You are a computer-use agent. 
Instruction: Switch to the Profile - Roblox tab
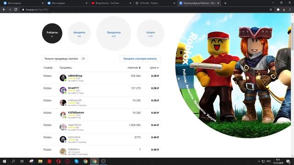155,3
